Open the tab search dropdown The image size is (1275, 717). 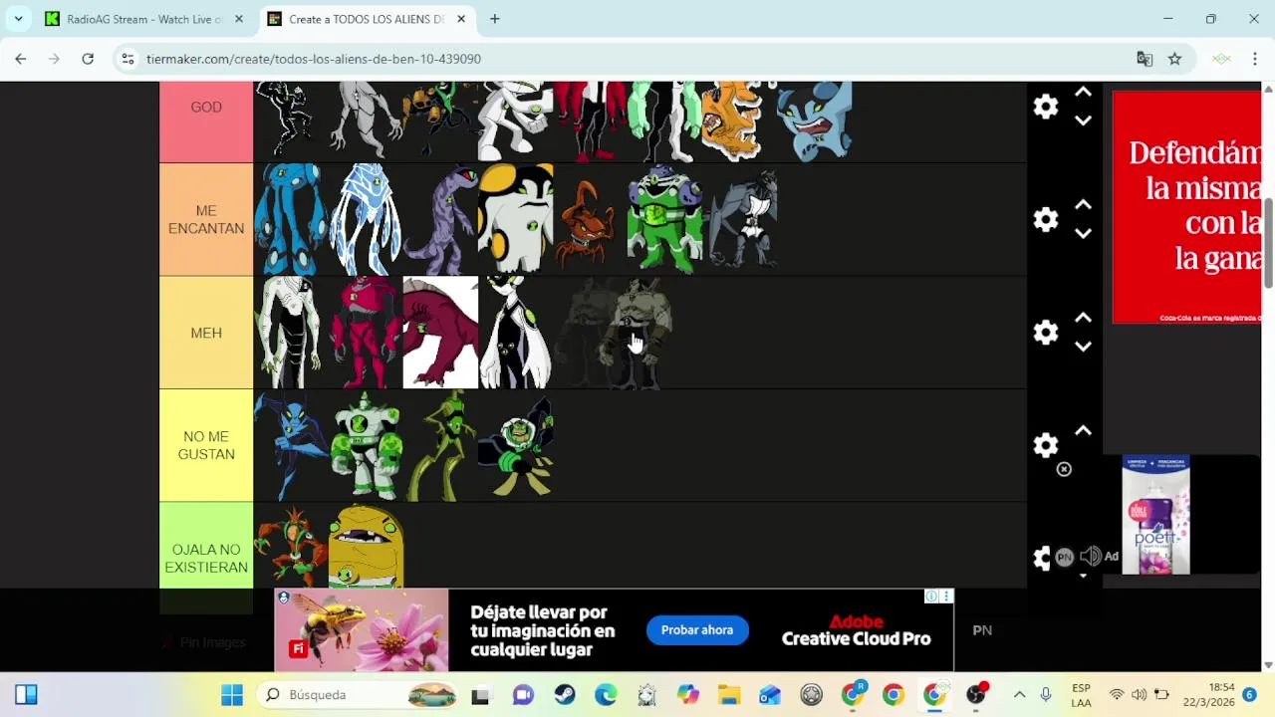[18, 19]
